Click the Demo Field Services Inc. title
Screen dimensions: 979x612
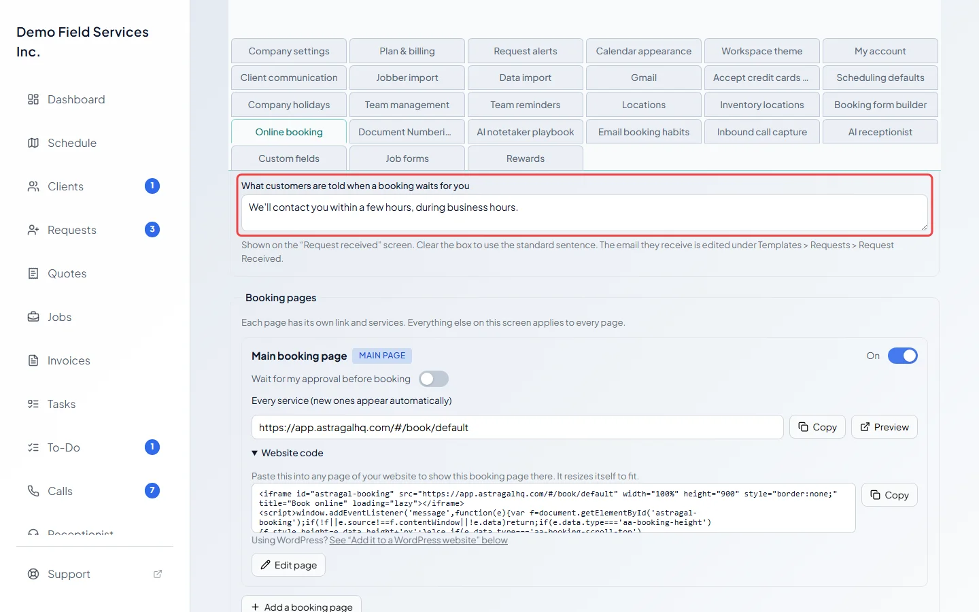pyautogui.click(x=83, y=41)
